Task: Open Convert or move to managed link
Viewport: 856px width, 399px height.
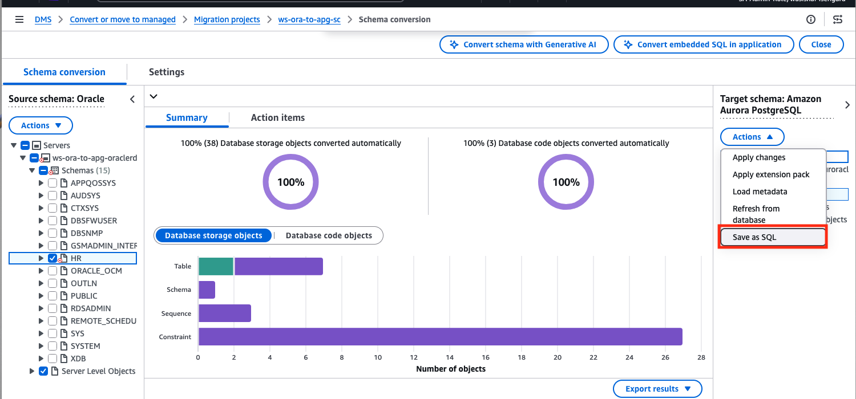Action: pos(123,19)
